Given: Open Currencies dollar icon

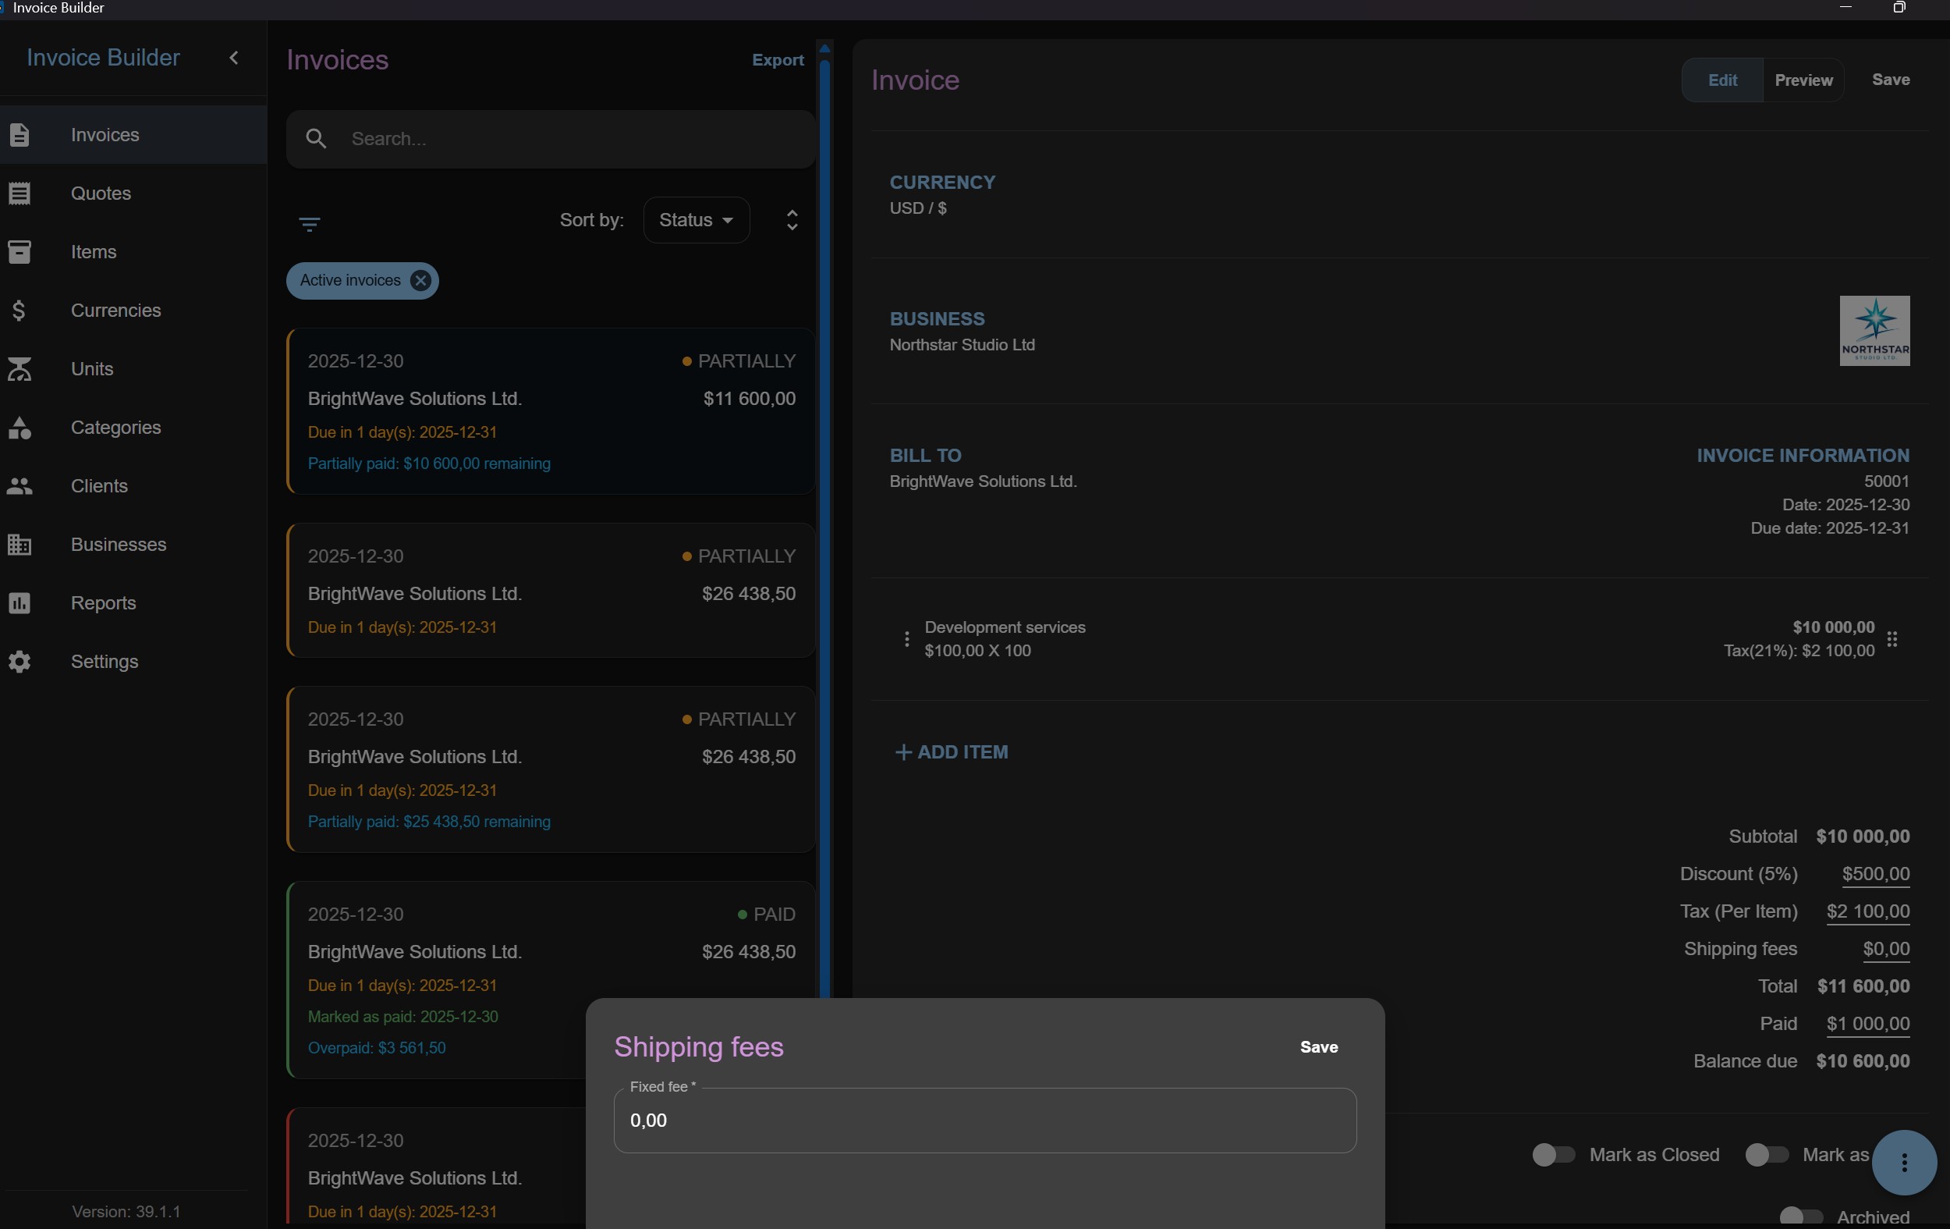Looking at the screenshot, I should tap(19, 311).
